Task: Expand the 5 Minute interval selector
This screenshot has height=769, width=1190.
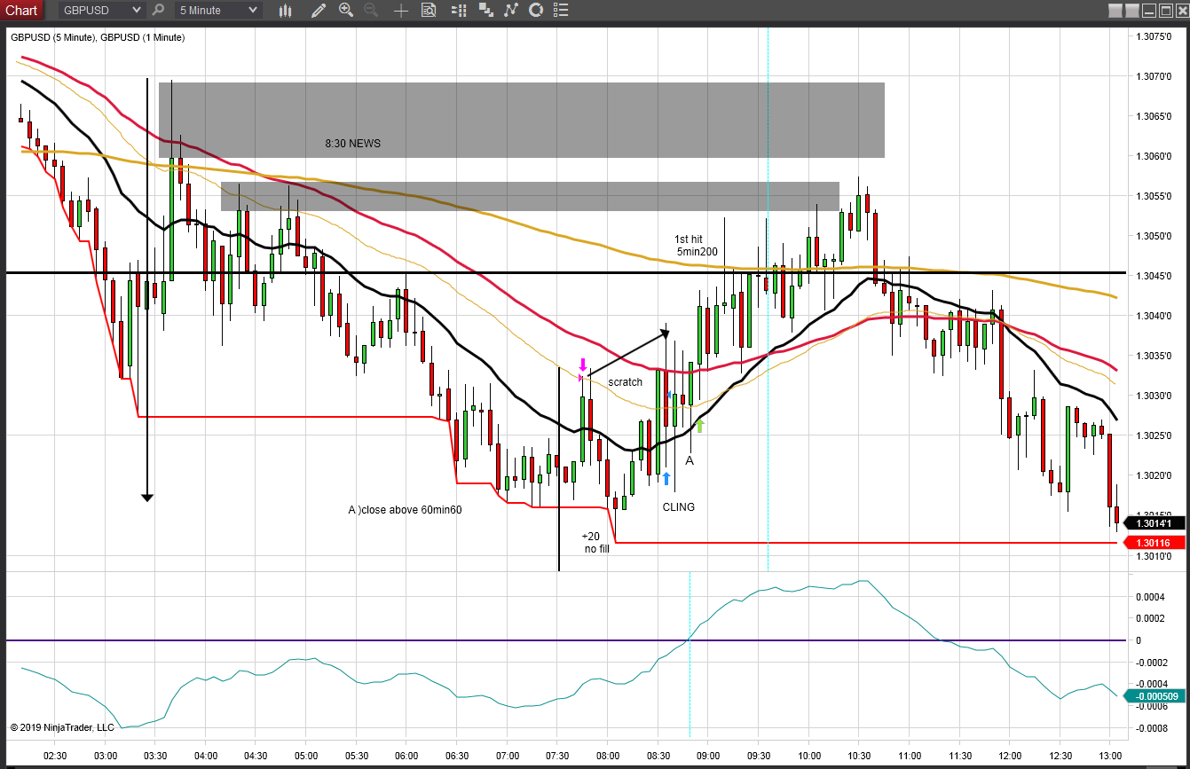Action: pos(218,11)
